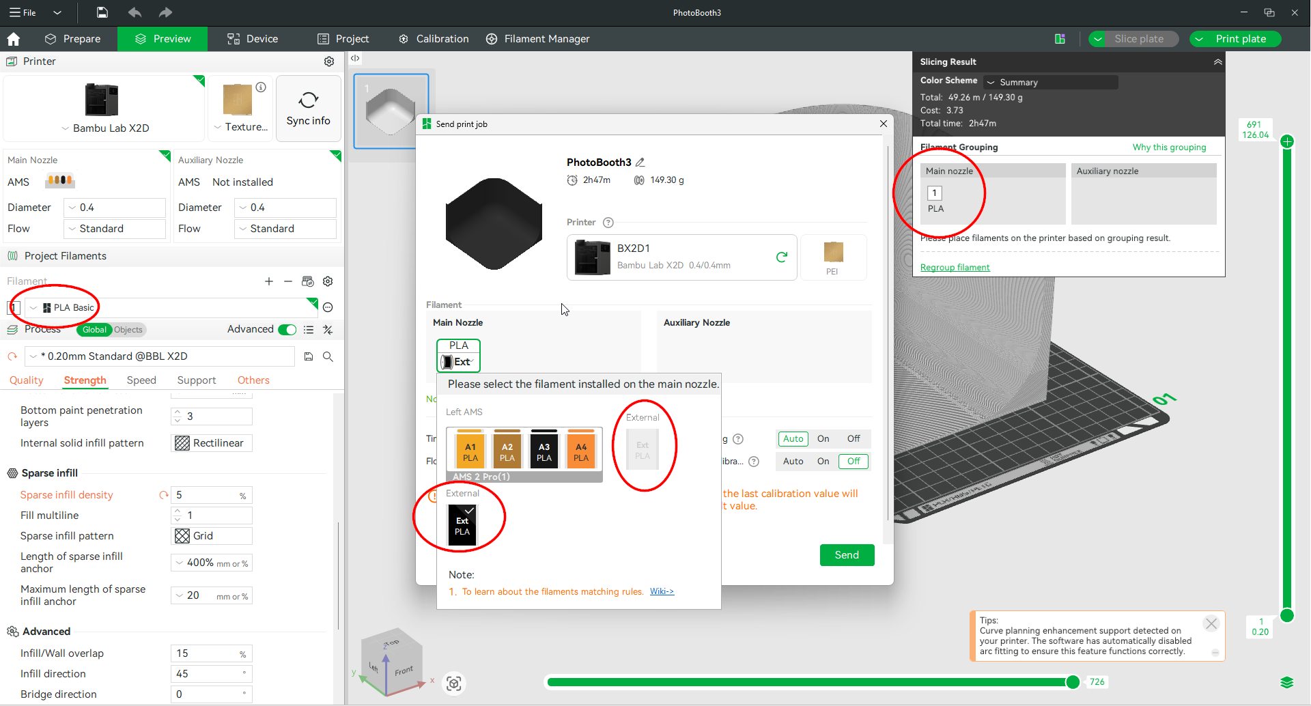Close the Tips notification
Image resolution: width=1311 pixels, height=706 pixels.
click(1211, 623)
